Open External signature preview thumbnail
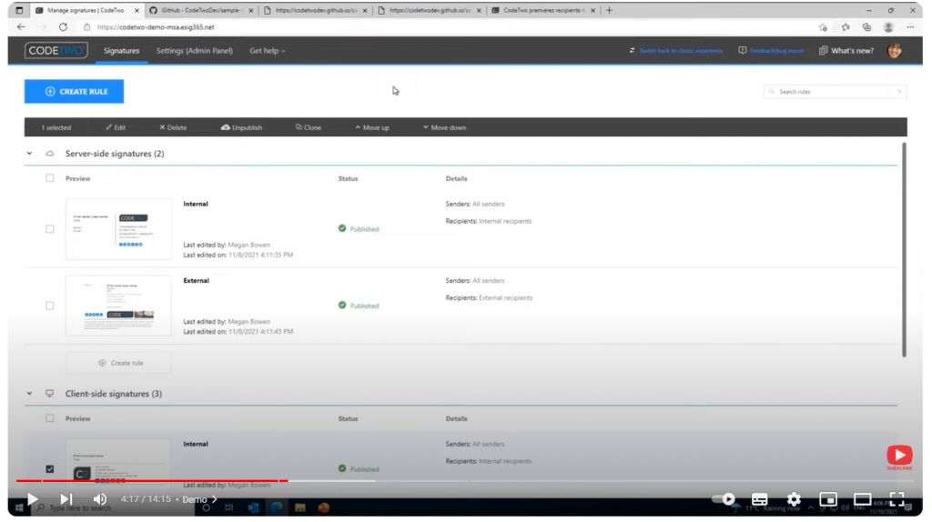The image size is (932, 522). click(118, 306)
